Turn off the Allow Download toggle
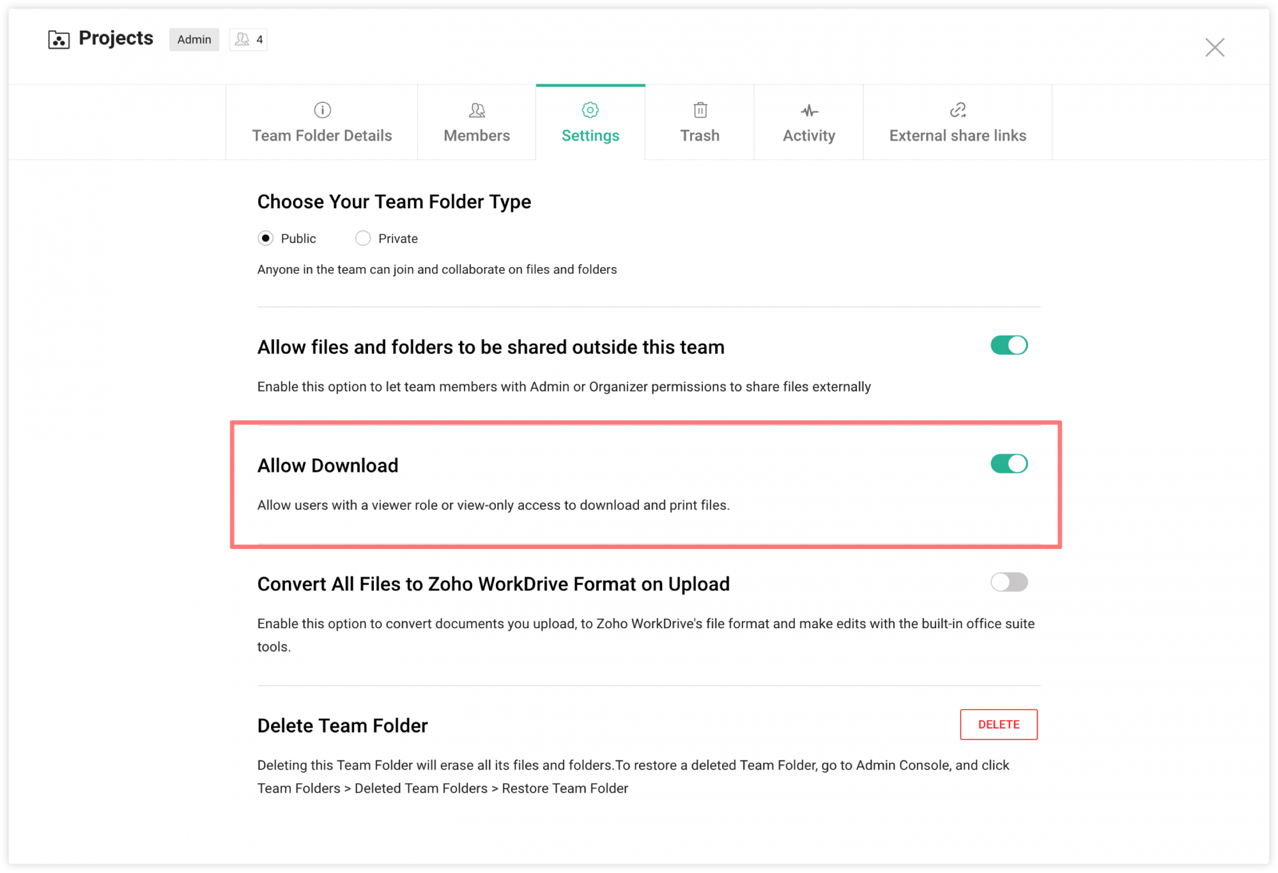This screenshot has width=1278, height=873. click(x=1009, y=463)
